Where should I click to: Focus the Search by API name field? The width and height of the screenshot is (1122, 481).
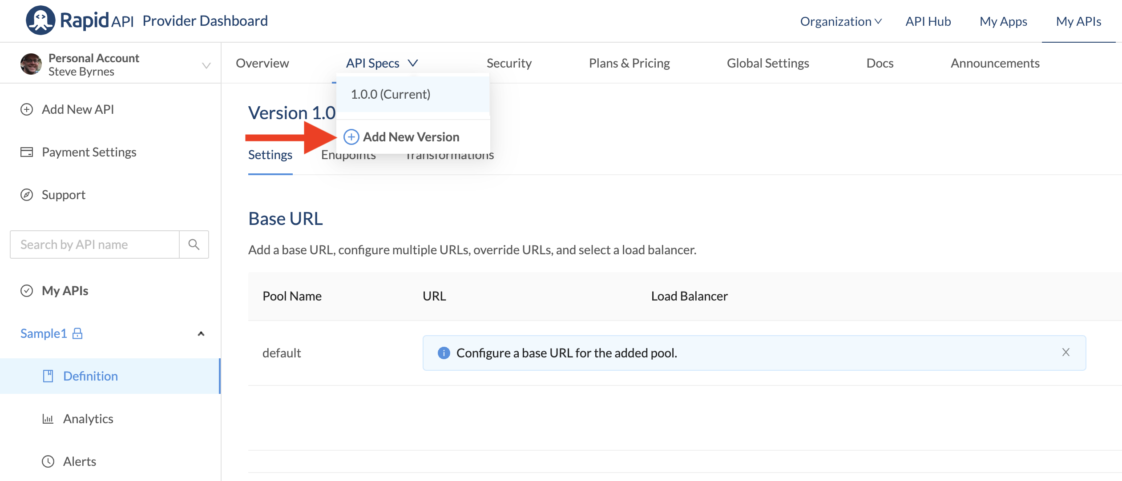pyautogui.click(x=95, y=245)
